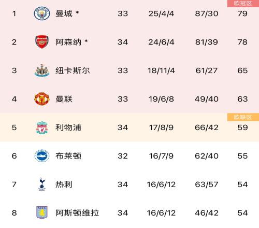Image resolution: width=259 pixels, height=228 pixels.
Task: Click 曼城's 79 points value
Action: (x=242, y=13)
